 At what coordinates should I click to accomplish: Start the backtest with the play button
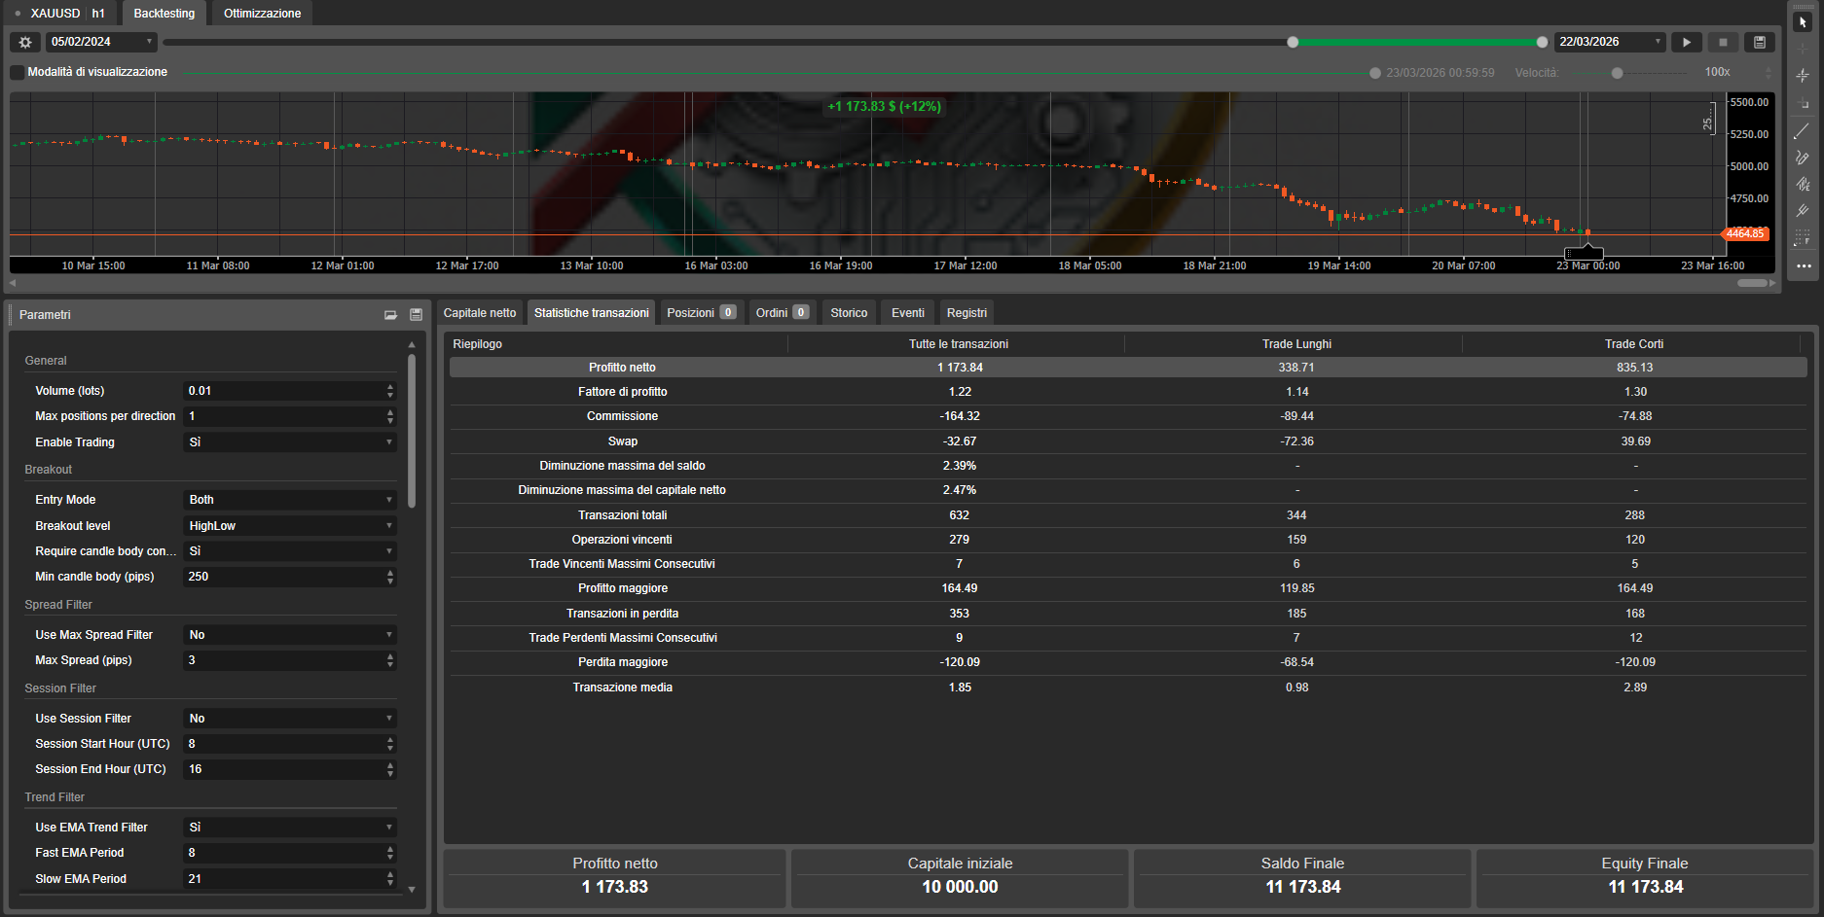click(x=1687, y=42)
